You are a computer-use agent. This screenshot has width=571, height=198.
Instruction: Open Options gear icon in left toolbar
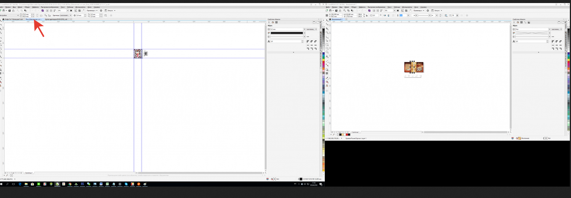click(101, 11)
